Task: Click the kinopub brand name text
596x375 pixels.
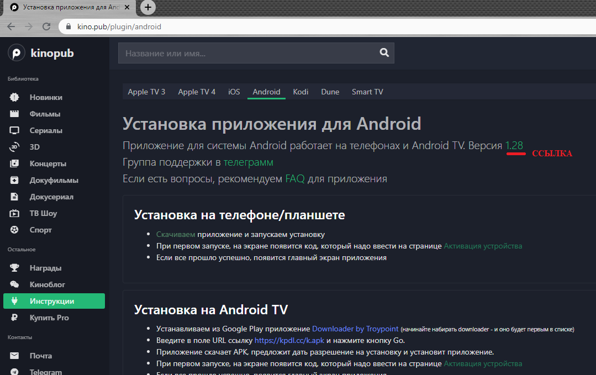Action: tap(52, 53)
